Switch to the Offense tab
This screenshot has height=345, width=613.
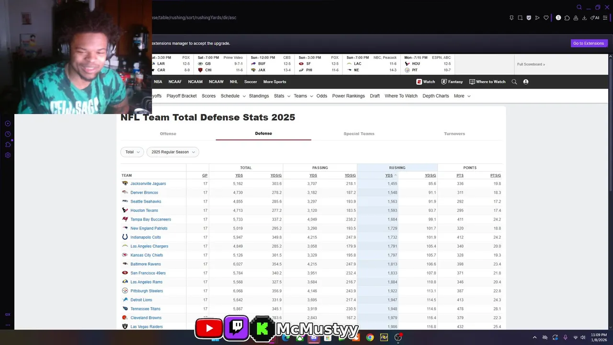tap(168, 134)
